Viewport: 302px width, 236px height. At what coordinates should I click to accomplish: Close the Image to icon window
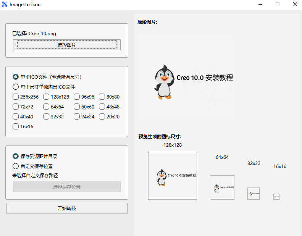click(295, 4)
